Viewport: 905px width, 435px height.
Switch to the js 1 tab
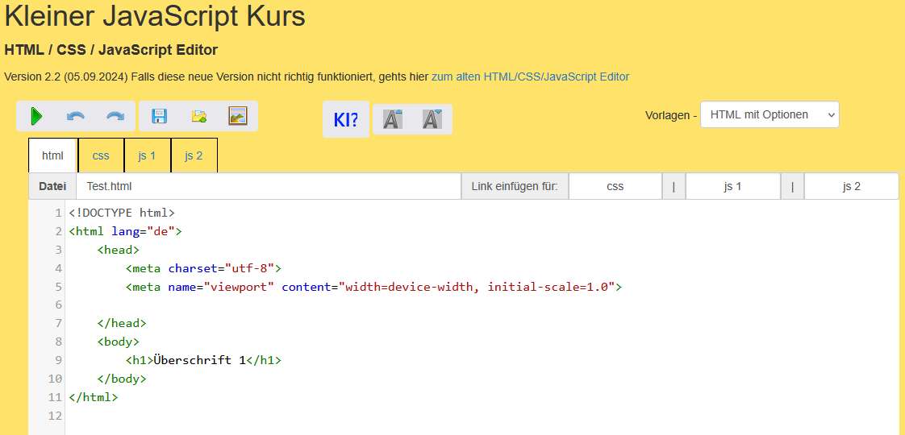(x=147, y=155)
